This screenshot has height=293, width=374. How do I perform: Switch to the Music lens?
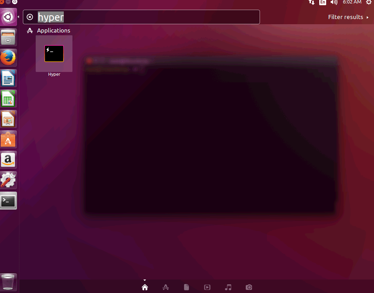click(228, 287)
